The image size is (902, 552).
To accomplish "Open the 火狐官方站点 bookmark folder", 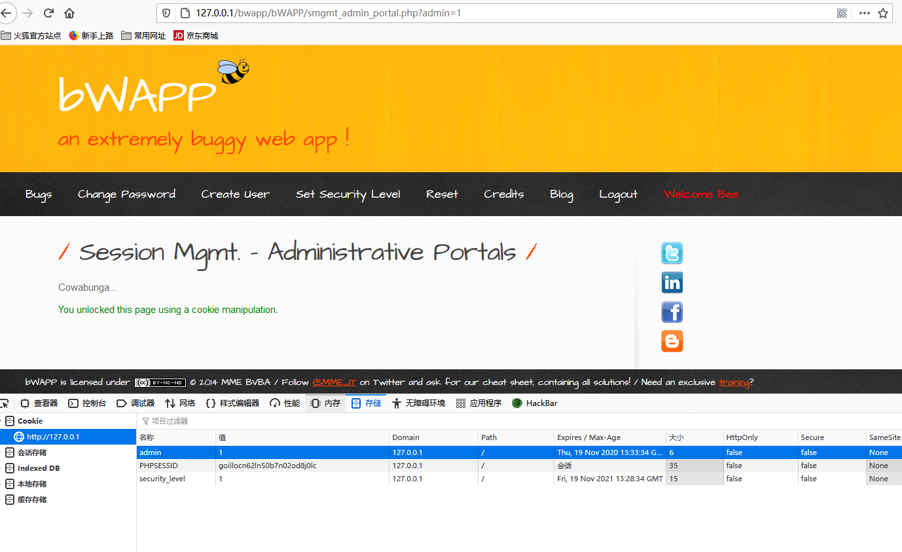I will 31,36.
